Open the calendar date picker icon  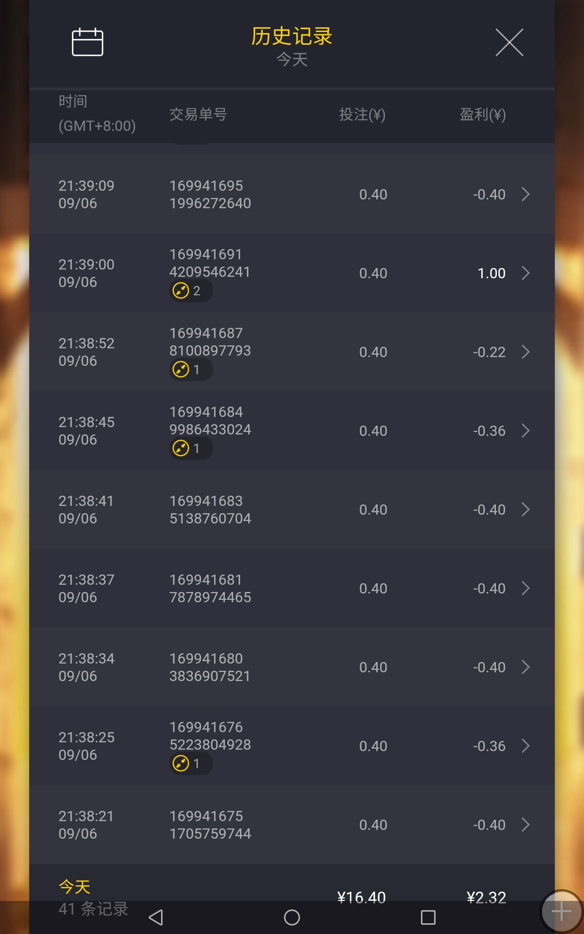pos(88,42)
